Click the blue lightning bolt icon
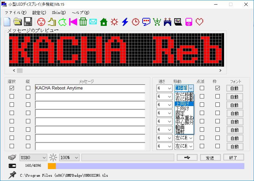Screen dimensions: 254x181 (x=125, y=22)
